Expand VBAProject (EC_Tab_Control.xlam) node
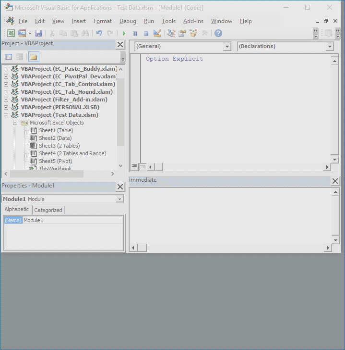This screenshot has width=345, height=350. pos(6,85)
